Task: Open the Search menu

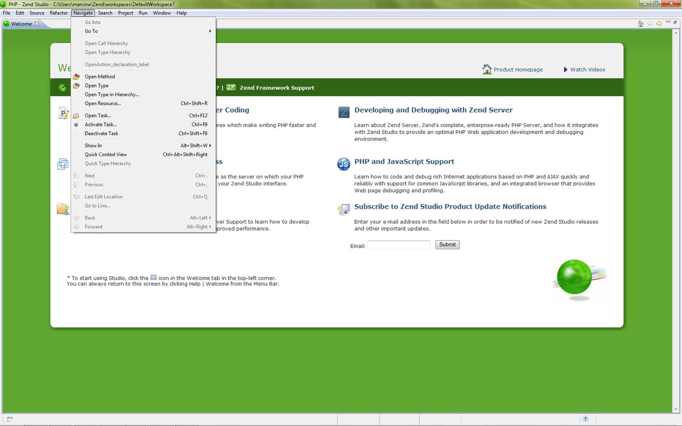Action: [105, 13]
